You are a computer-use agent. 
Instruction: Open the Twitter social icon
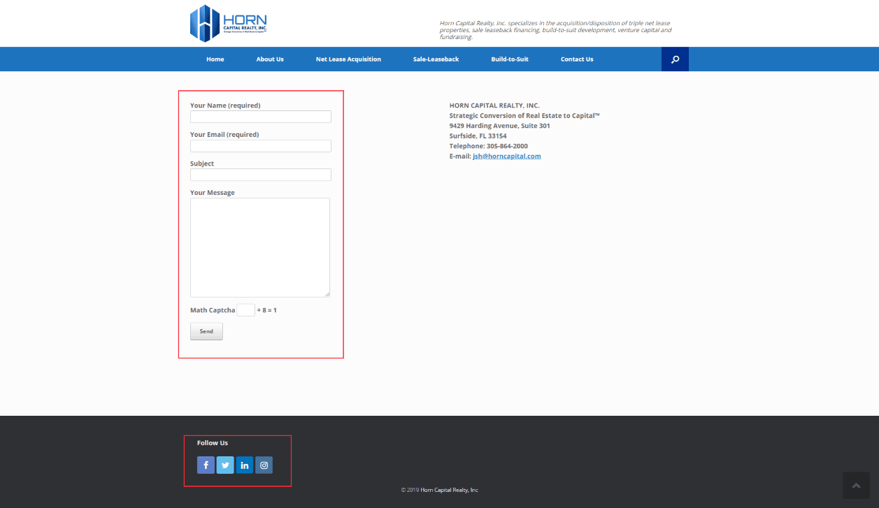(225, 465)
